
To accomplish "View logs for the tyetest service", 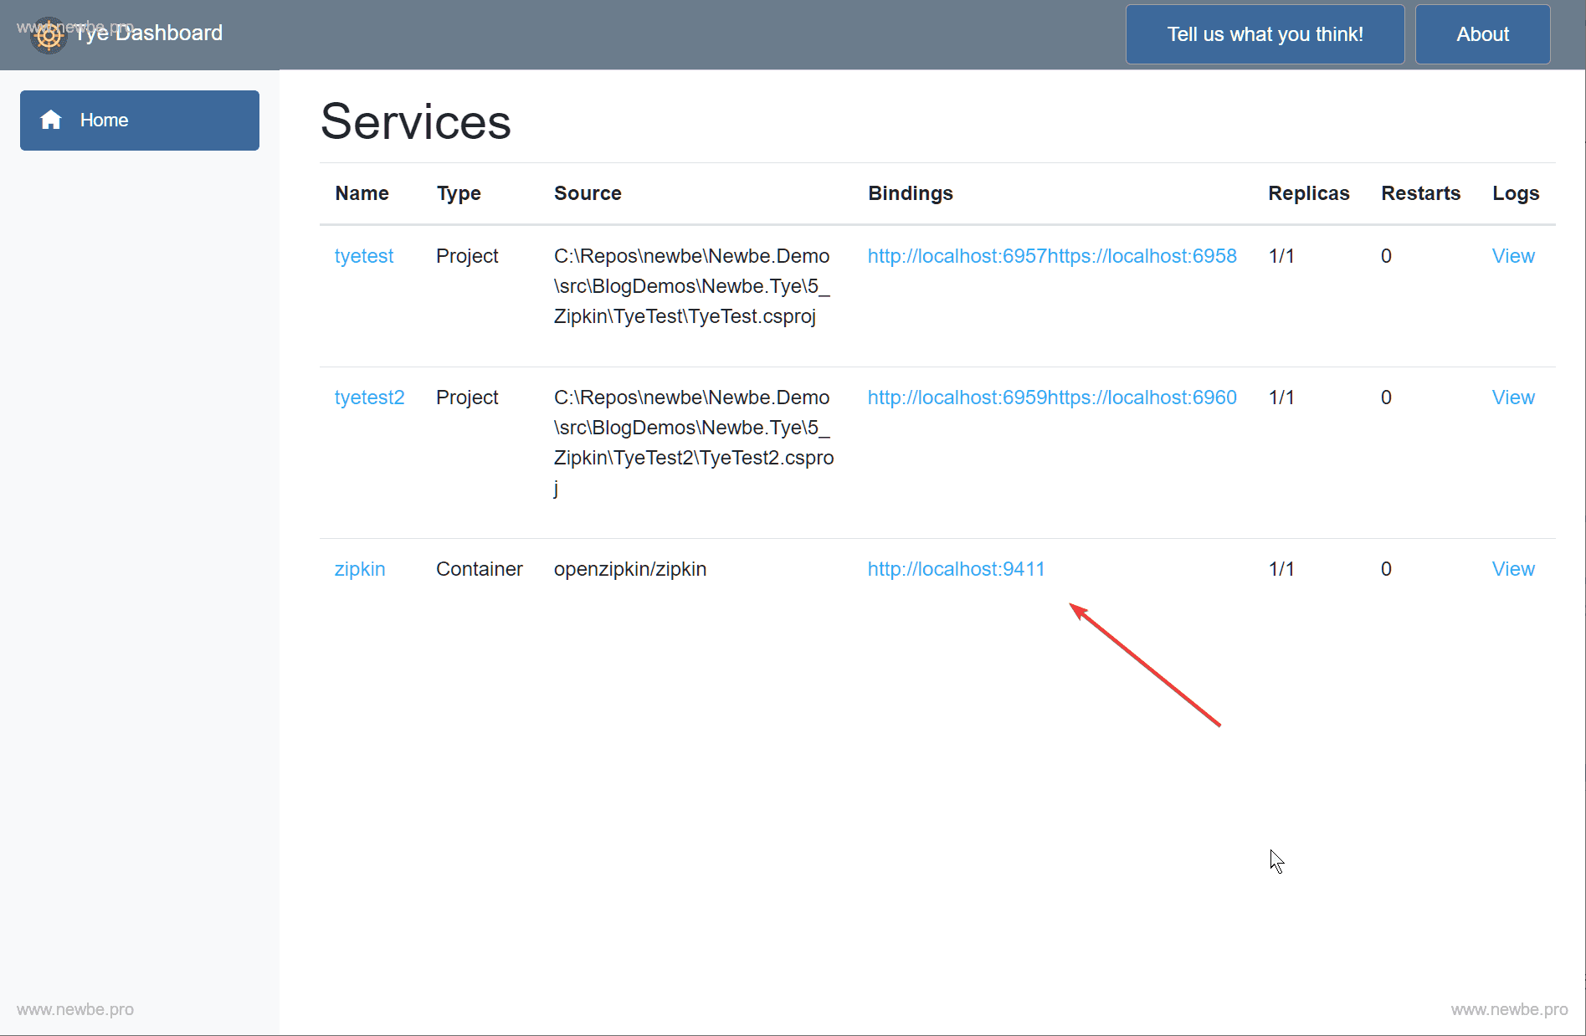I will pyautogui.click(x=1512, y=256).
